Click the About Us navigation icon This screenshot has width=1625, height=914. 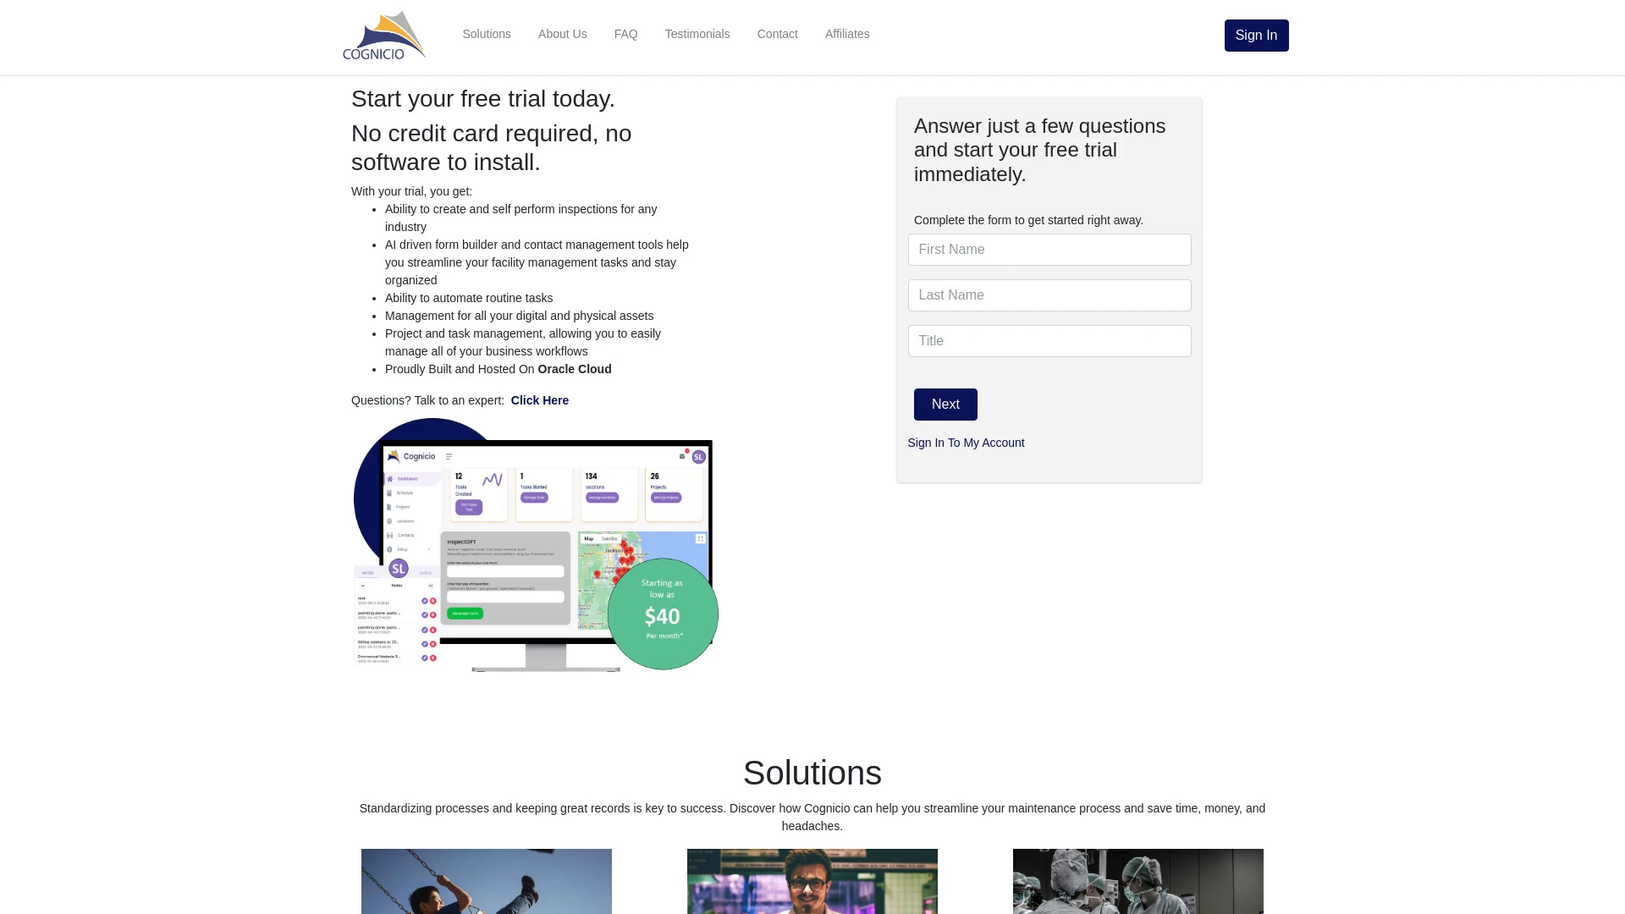(x=563, y=34)
